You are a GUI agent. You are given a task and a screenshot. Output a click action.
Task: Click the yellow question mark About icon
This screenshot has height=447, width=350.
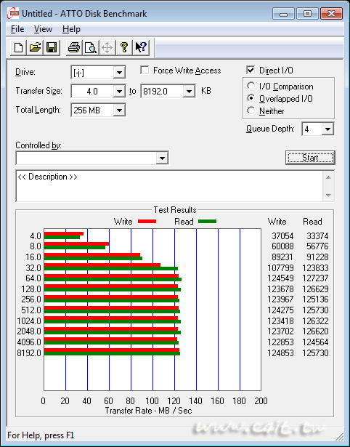pos(124,47)
